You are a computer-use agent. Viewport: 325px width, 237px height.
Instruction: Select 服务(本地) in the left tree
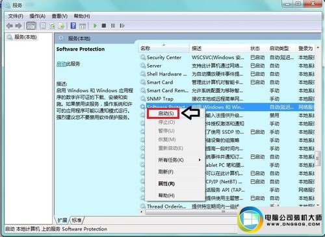(x=25, y=37)
